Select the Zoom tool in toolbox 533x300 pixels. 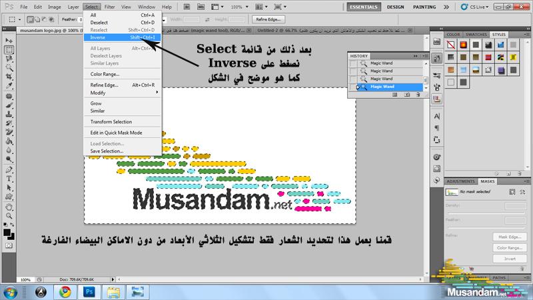coord(9,215)
